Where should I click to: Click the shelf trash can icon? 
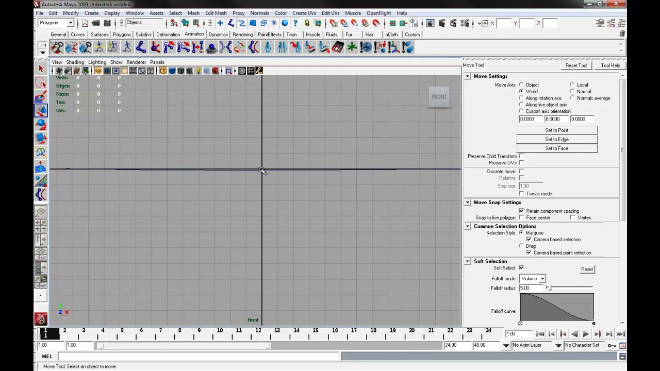point(622,33)
